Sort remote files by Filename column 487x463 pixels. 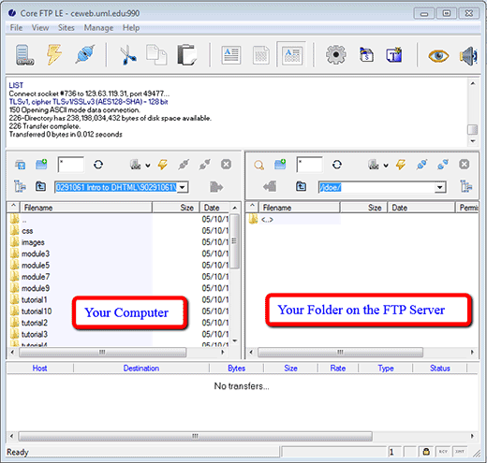pos(300,208)
